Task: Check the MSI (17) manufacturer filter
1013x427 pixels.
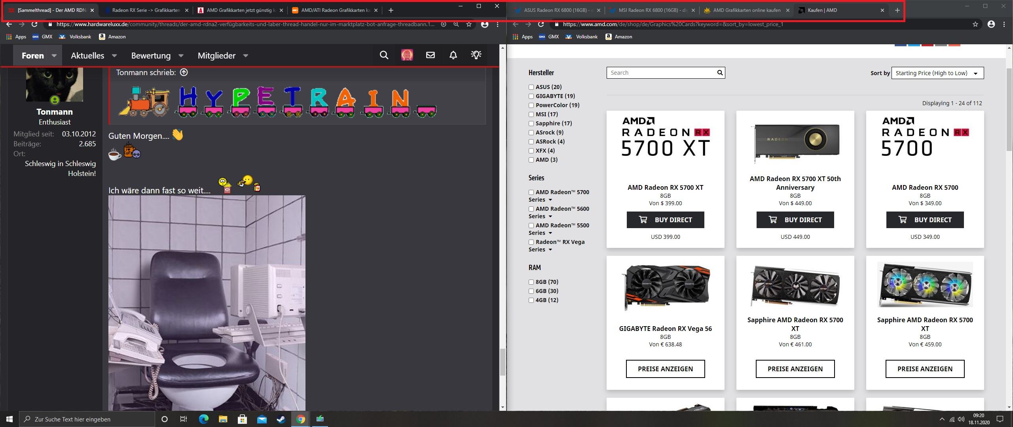Action: pyautogui.click(x=531, y=114)
